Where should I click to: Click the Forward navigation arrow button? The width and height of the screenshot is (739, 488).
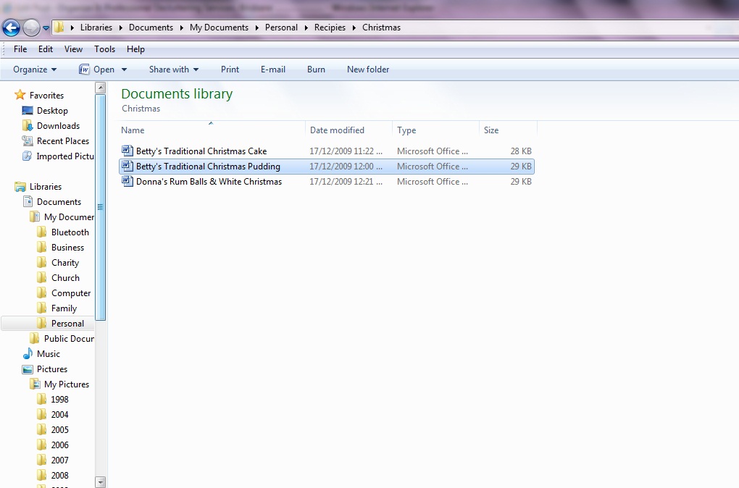tap(31, 28)
